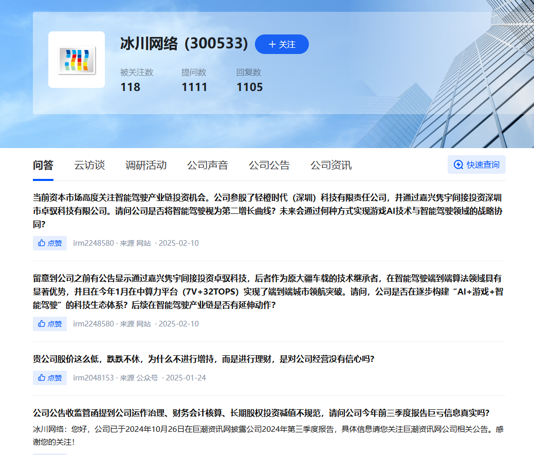
Task: Open the question about 监管函 and 三季度报告
Action: click(261, 413)
